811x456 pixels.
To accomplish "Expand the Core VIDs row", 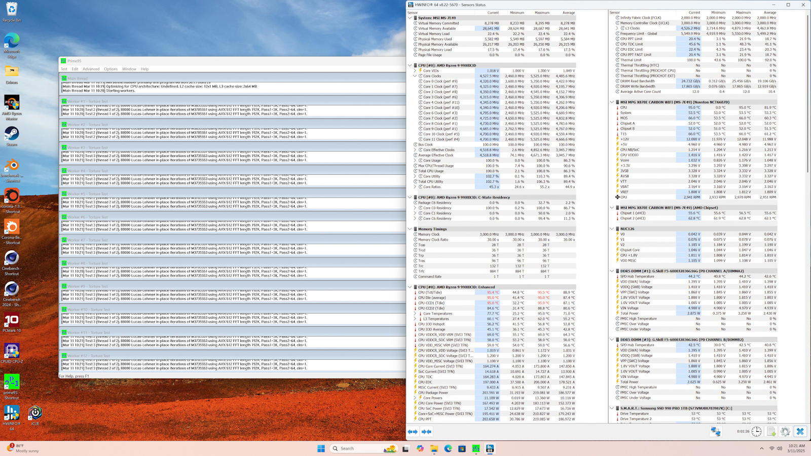I will tap(415, 71).
